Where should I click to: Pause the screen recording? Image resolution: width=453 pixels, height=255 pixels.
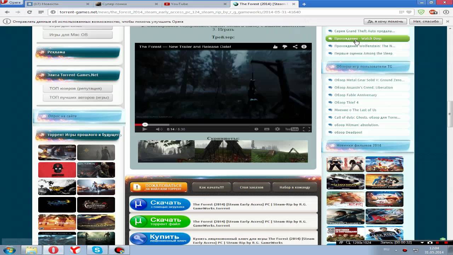(x=437, y=243)
